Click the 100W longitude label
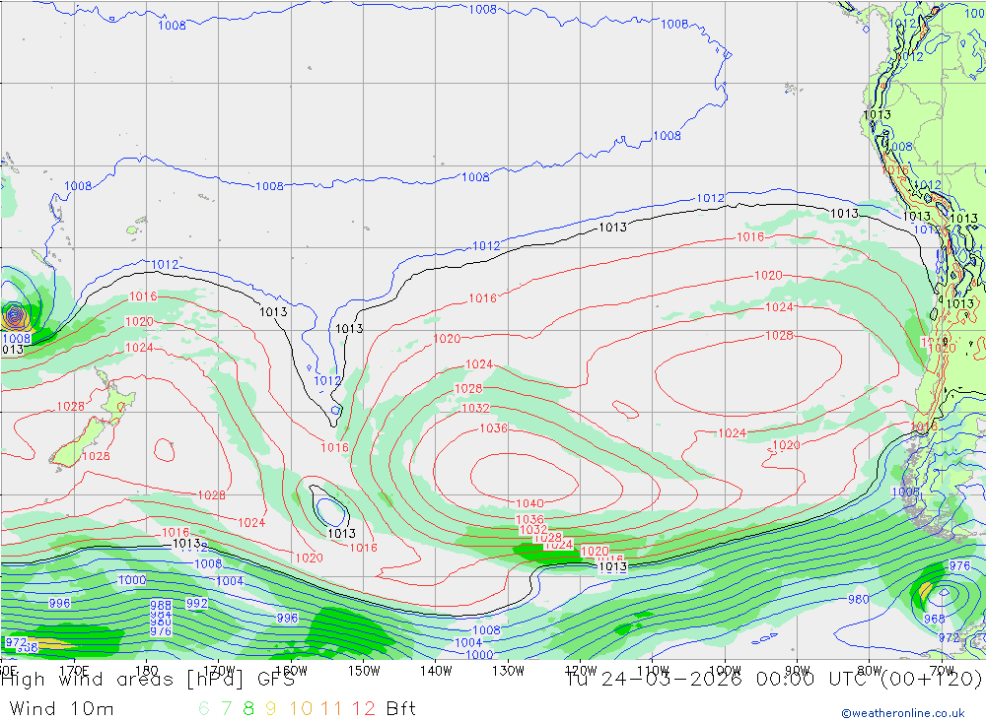 (725, 671)
